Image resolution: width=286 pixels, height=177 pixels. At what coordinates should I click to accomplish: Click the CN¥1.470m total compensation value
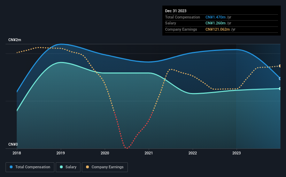click(x=215, y=17)
